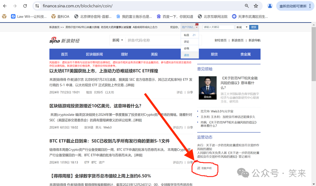316x186 pixels.
Task: Open the Law Wit bookmark
Action: (x=29, y=16)
